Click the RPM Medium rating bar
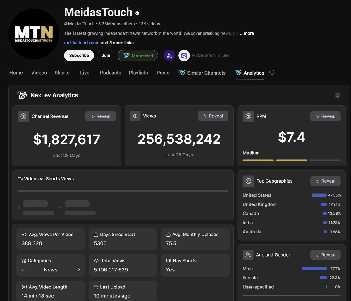This screenshot has height=301, width=351. pos(292,160)
